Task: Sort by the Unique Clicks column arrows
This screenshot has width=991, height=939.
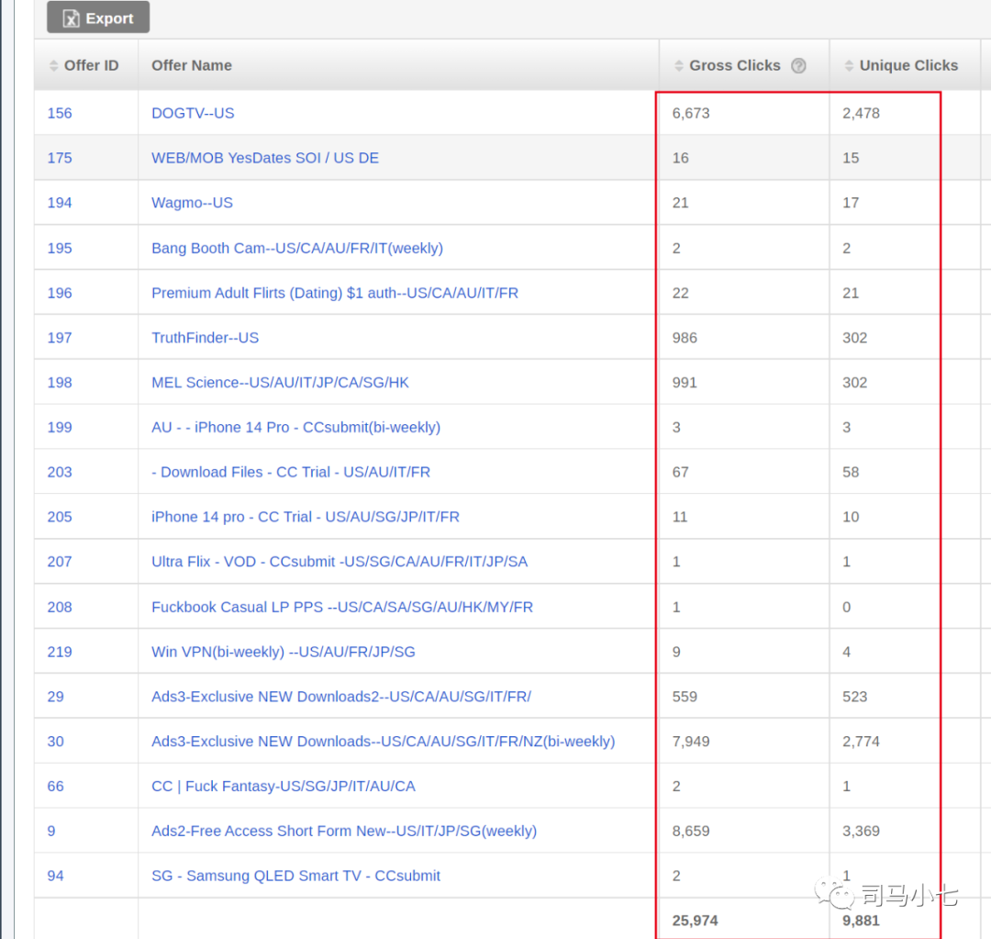Action: (849, 65)
